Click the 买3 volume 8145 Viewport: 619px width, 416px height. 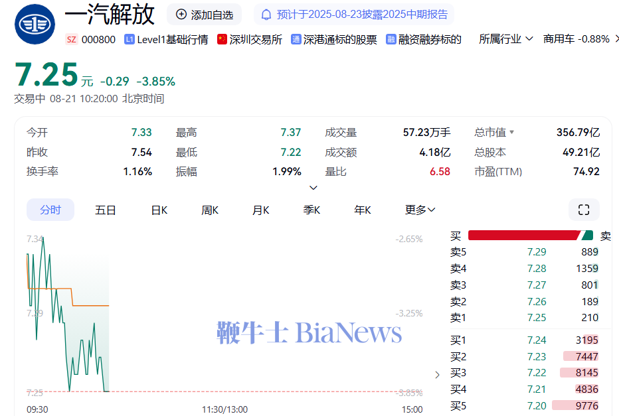(586, 373)
